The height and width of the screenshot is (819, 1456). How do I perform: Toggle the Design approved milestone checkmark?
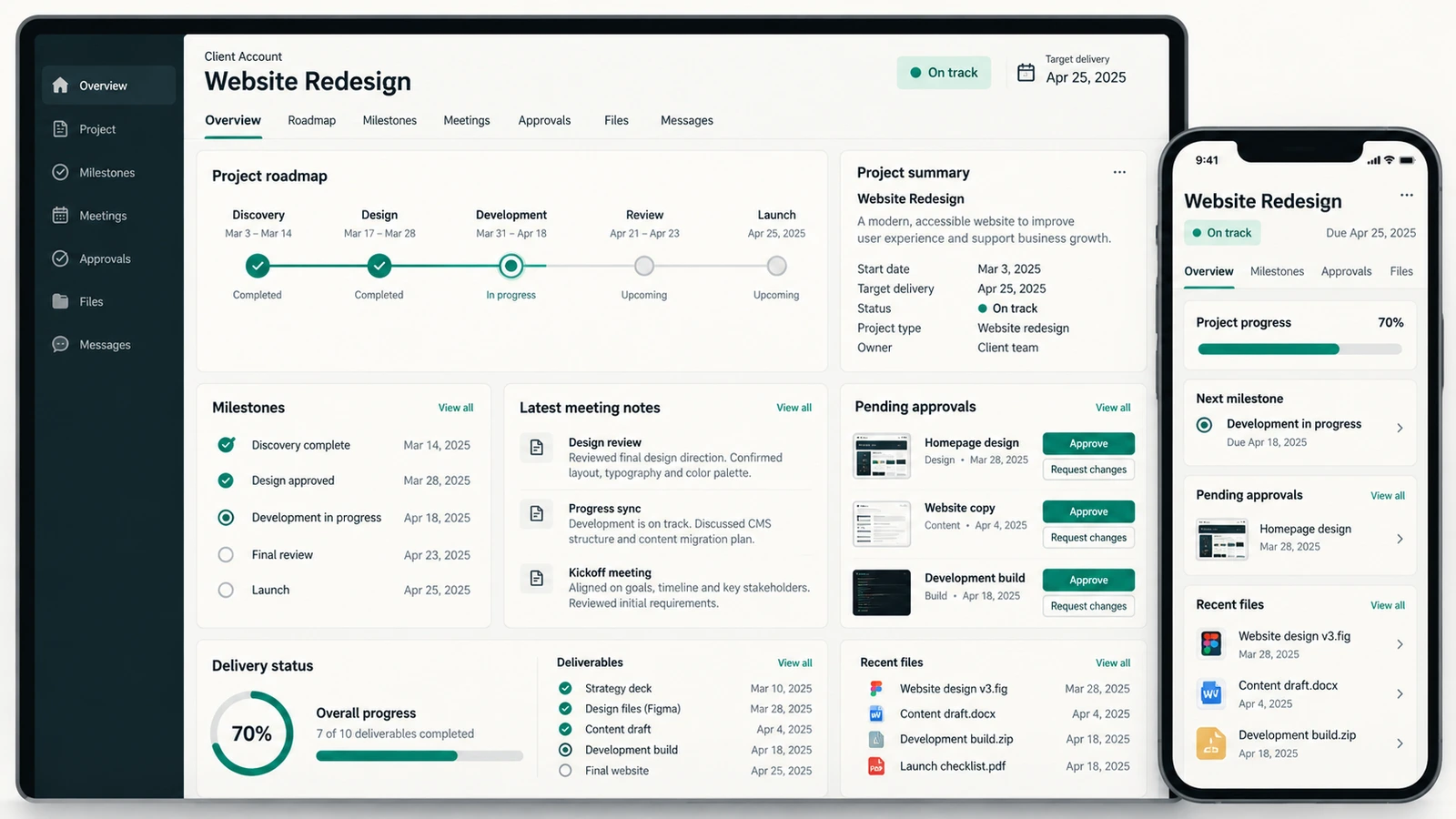click(x=226, y=480)
